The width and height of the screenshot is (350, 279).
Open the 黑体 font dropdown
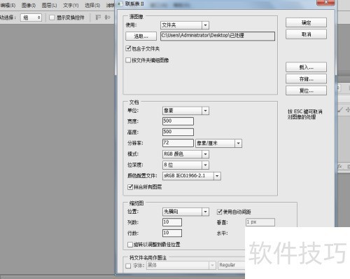[181, 265]
